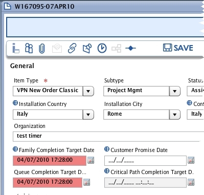Click the Customer Promise Date input field

(x=145, y=161)
